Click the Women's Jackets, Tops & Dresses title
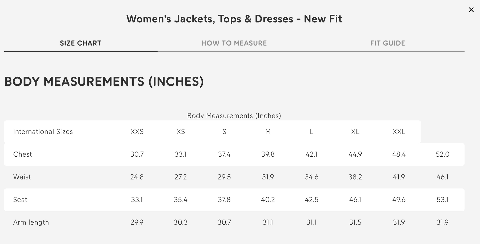The image size is (480, 244). click(234, 19)
